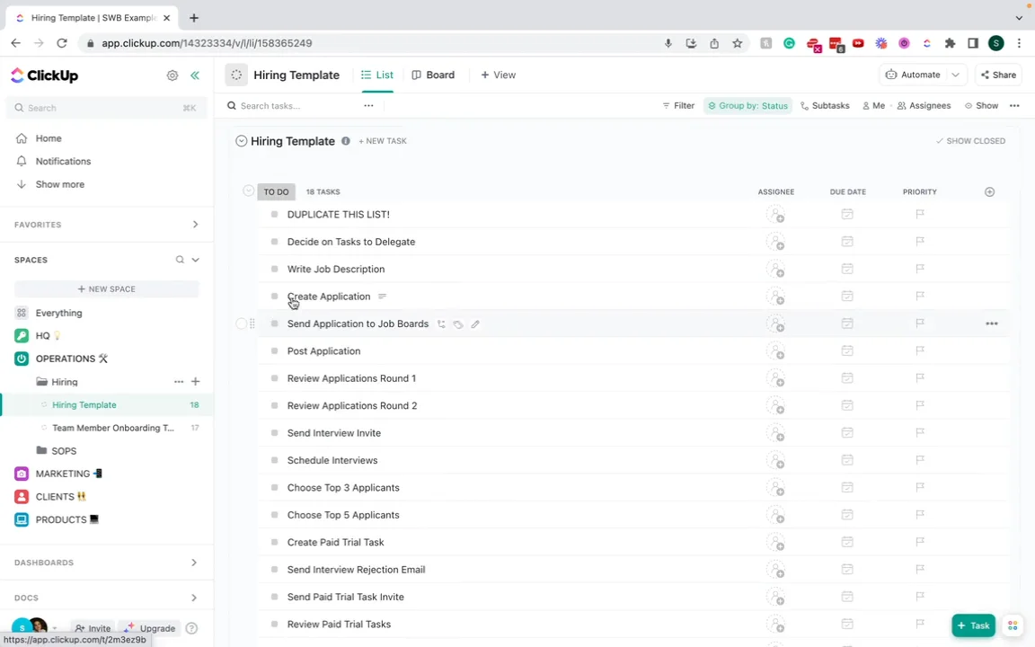
Task: Open ellipsis menu on Send Application to Job Boards row
Action: [992, 323]
